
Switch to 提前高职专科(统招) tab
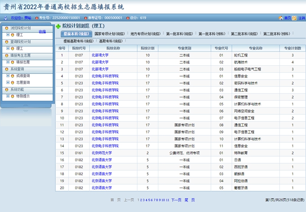(x=78, y=41)
